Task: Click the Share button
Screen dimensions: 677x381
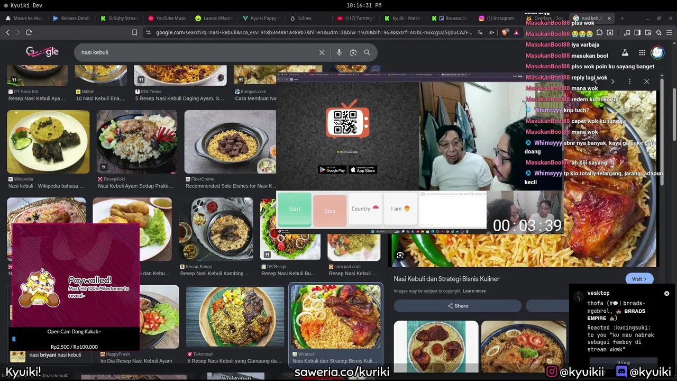Action: pos(458,306)
